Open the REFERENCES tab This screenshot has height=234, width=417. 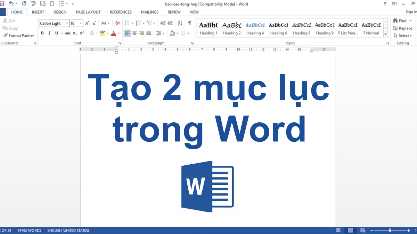(x=121, y=12)
